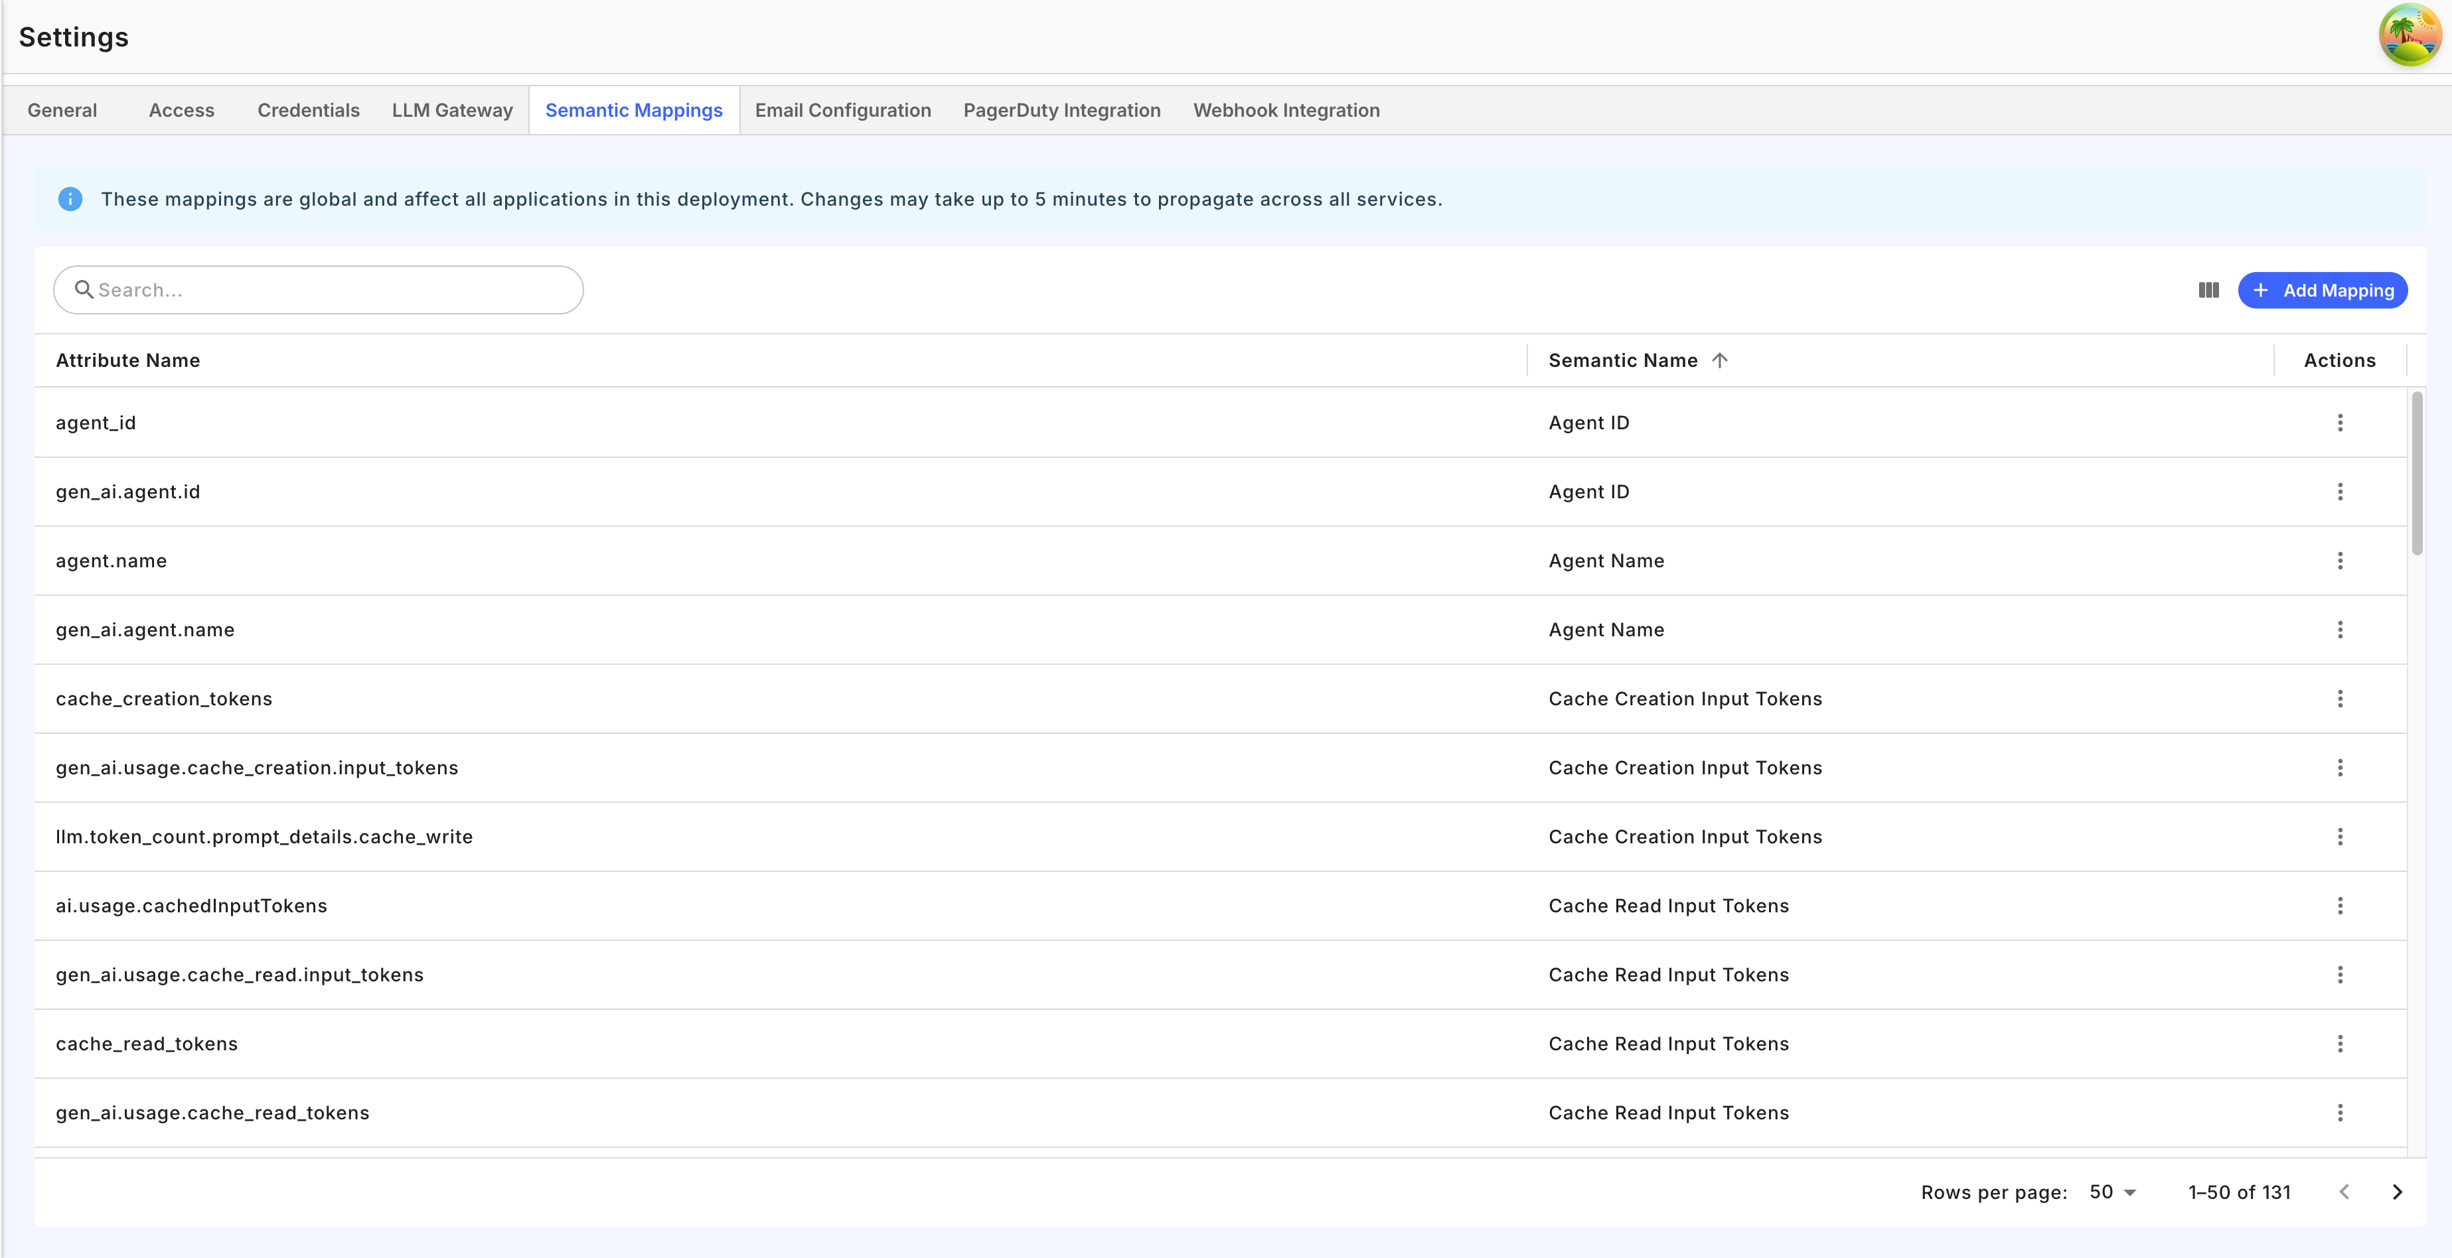This screenshot has width=2452, height=1258.
Task: Open the Webhook Integration tab
Action: coord(1286,110)
